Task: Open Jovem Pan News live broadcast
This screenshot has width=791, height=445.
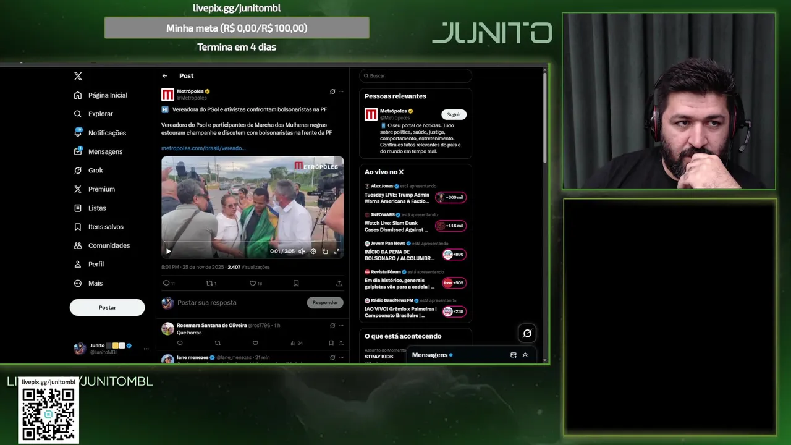Action: (415, 251)
